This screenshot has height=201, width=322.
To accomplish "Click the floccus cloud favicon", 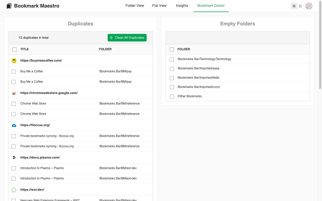I will pos(14,125).
